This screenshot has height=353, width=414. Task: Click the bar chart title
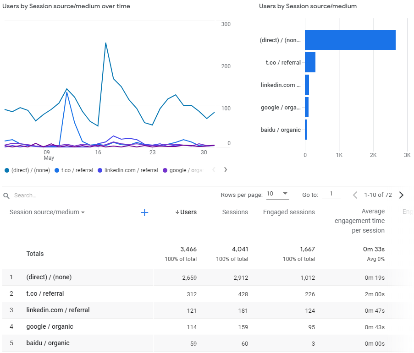tap(308, 6)
